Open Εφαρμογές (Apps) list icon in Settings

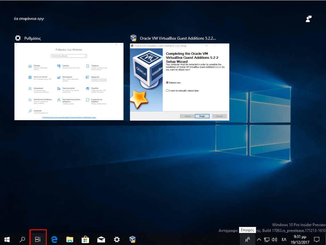87,77
